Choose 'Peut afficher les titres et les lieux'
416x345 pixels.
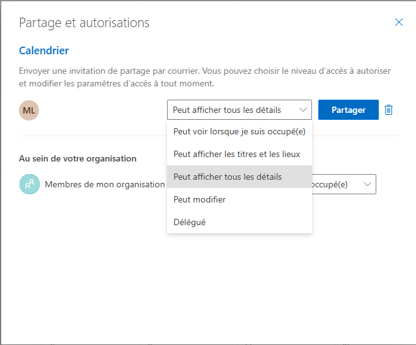pyautogui.click(x=236, y=154)
